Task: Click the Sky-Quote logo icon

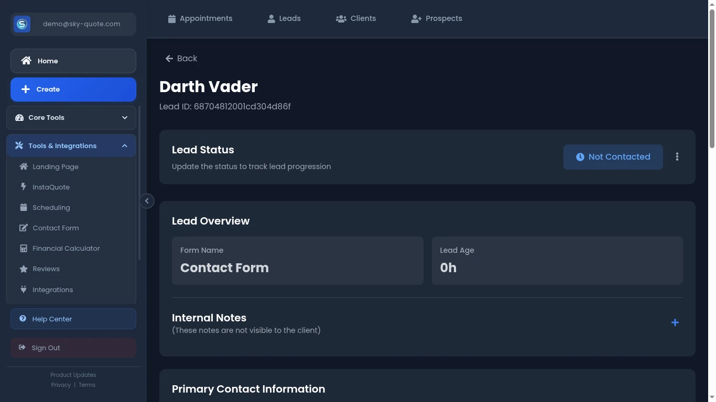Action: (22, 24)
